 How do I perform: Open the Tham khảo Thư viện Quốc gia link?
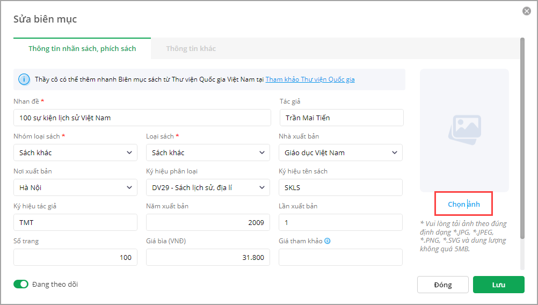click(x=310, y=79)
